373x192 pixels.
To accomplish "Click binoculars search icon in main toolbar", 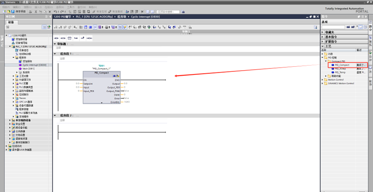I will click(183, 12).
